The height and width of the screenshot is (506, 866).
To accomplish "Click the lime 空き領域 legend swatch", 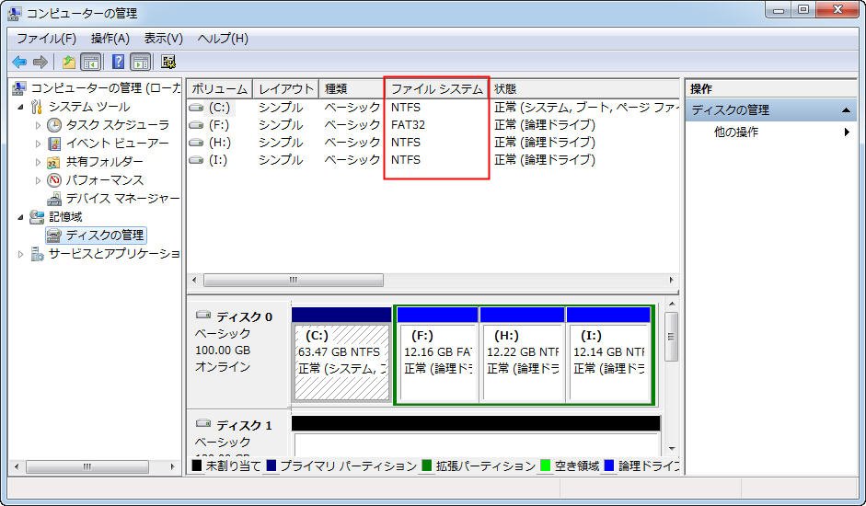I will (x=545, y=466).
